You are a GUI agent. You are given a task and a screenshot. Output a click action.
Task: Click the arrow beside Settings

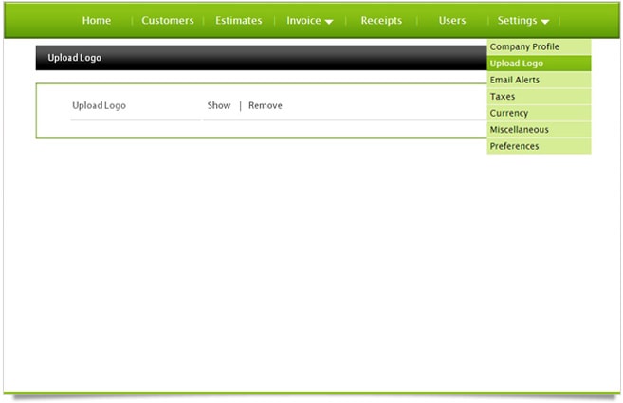[x=545, y=22]
